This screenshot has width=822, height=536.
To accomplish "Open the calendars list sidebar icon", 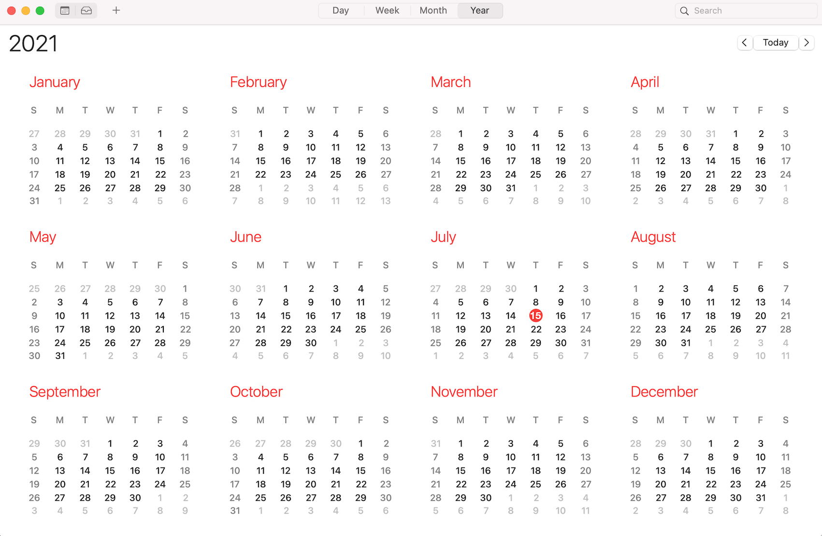I will 65,11.
